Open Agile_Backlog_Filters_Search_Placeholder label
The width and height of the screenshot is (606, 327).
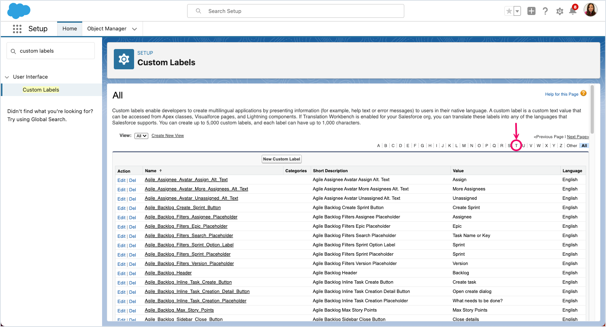(189, 235)
